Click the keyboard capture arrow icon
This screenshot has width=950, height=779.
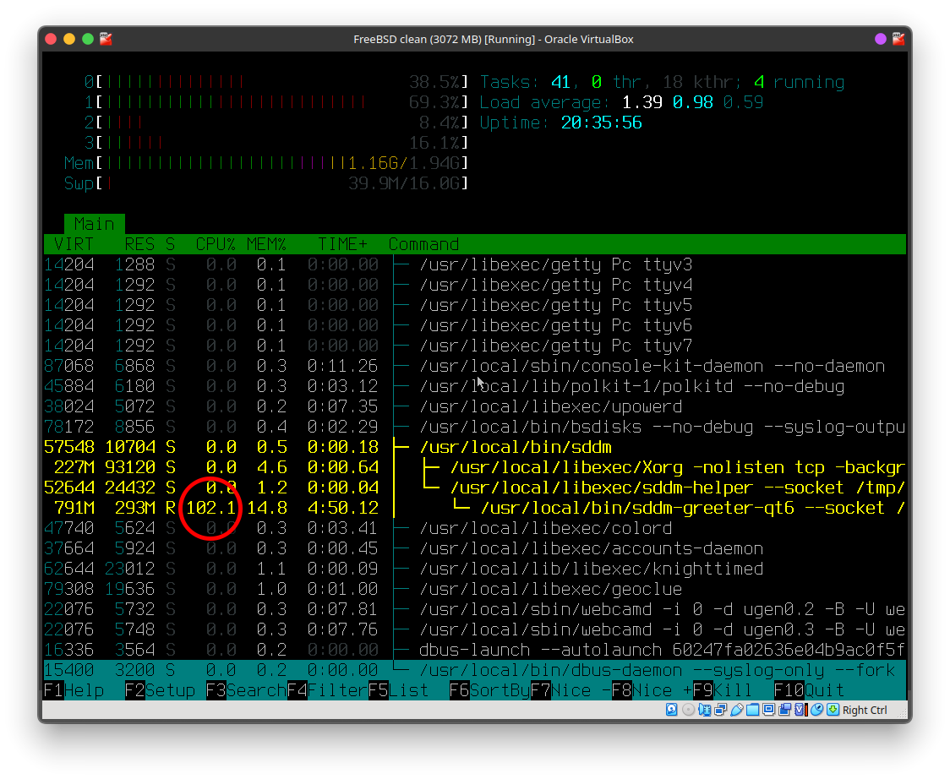click(833, 710)
